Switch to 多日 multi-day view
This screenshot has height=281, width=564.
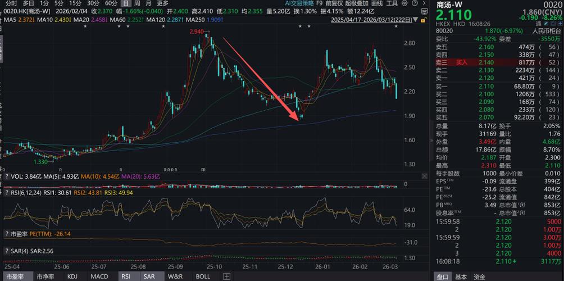pyautogui.click(x=29, y=3)
